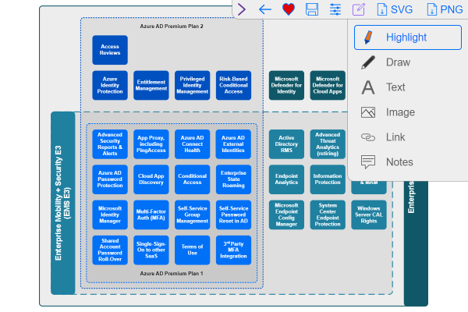The width and height of the screenshot is (468, 312).
Task: Click Risk-Based Conditional Access tile
Action: 233,85
